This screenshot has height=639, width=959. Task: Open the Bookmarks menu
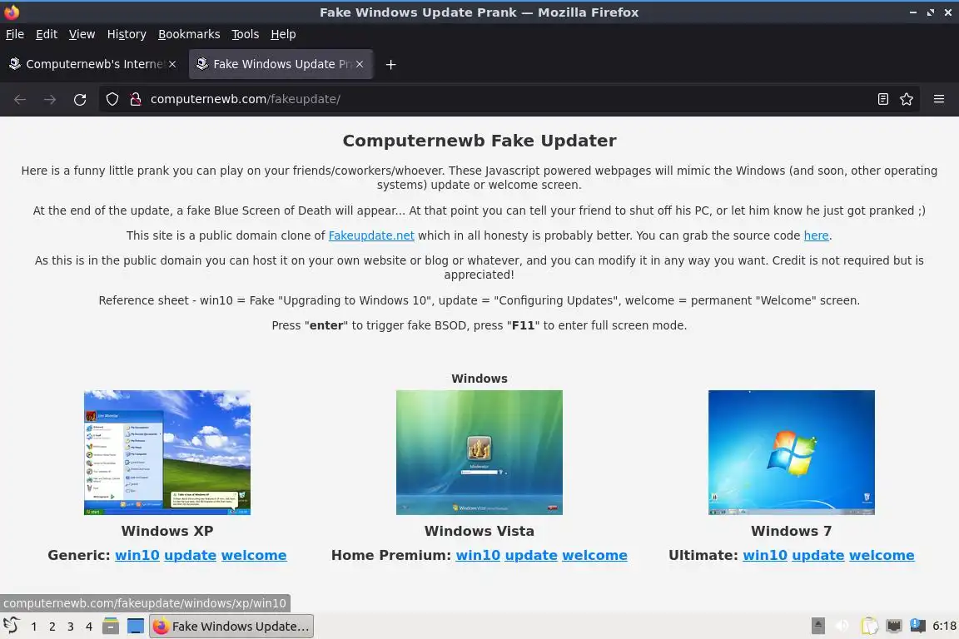[189, 34]
